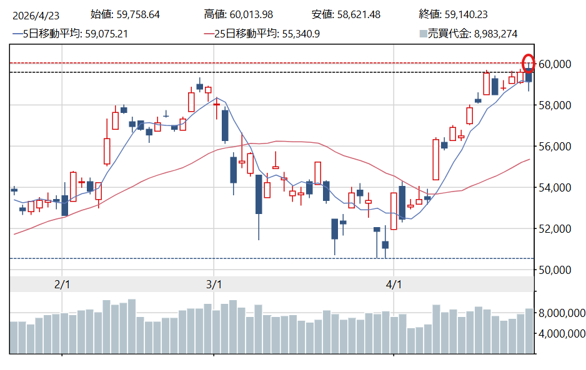Click the red line marker for 25日移動平均

click(x=209, y=34)
